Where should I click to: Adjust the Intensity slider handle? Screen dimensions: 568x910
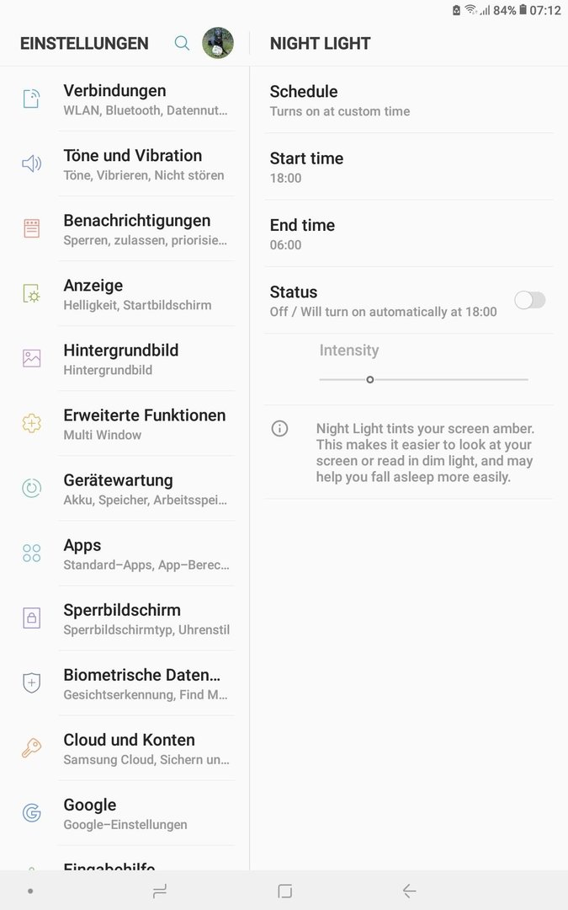(x=369, y=379)
